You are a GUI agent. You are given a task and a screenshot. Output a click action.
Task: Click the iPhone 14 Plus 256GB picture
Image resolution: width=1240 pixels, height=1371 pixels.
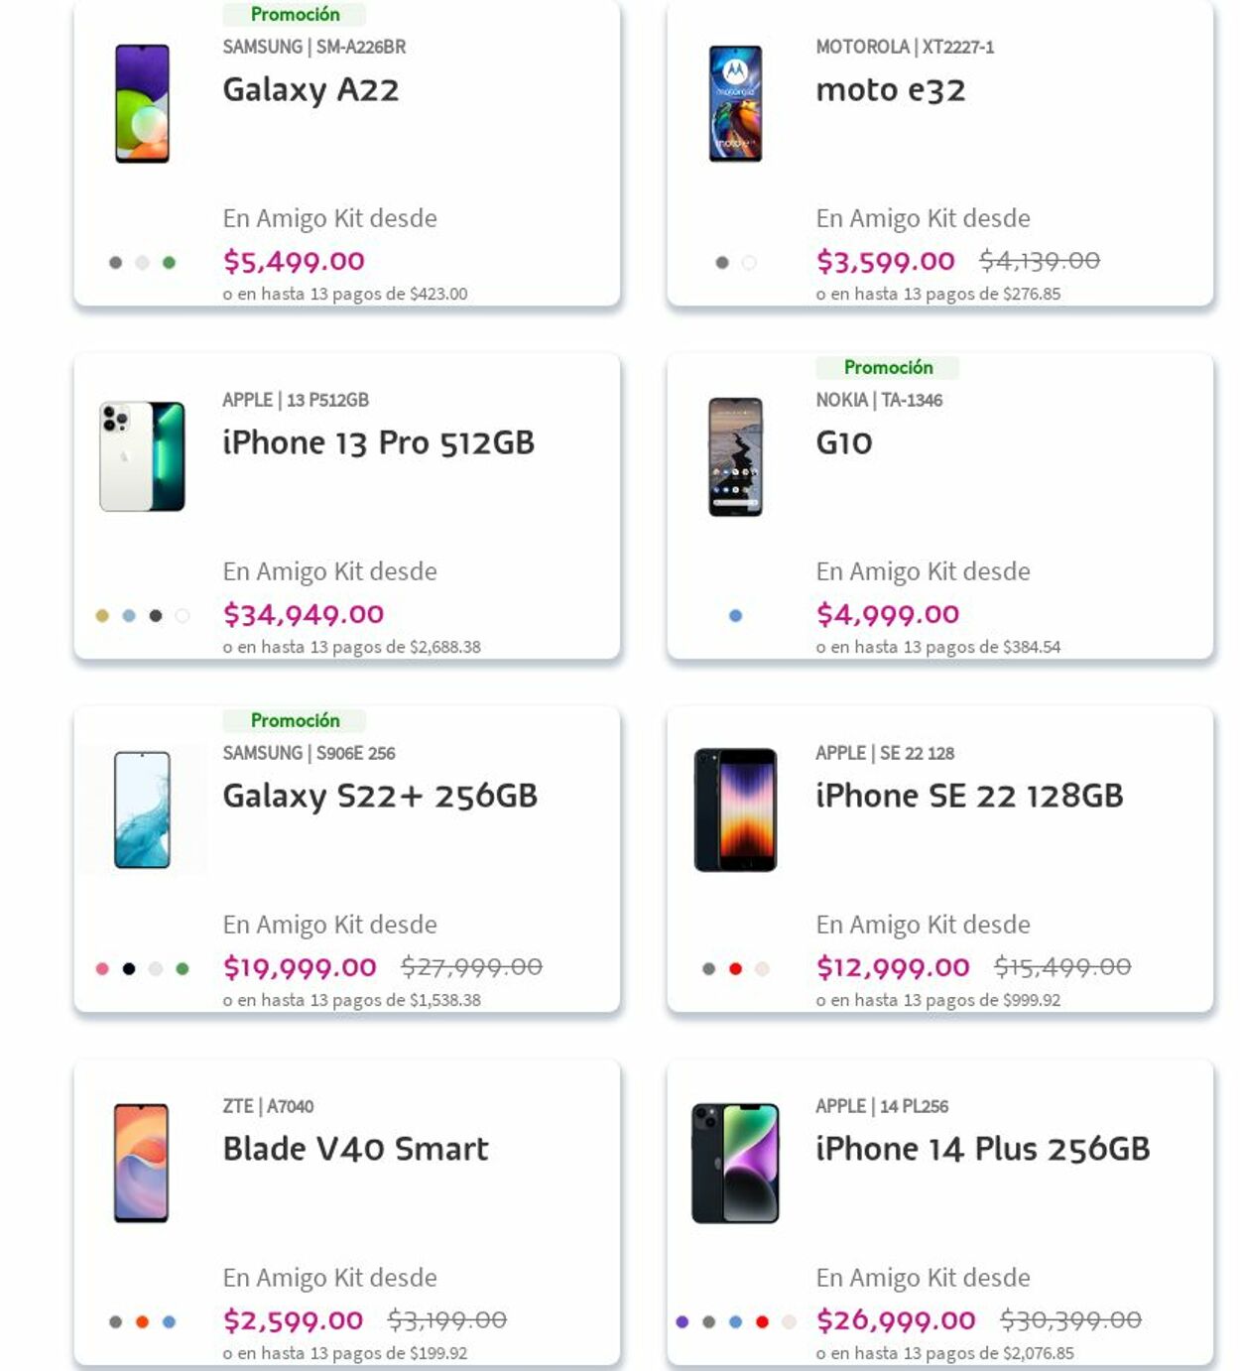pyautogui.click(x=735, y=1163)
